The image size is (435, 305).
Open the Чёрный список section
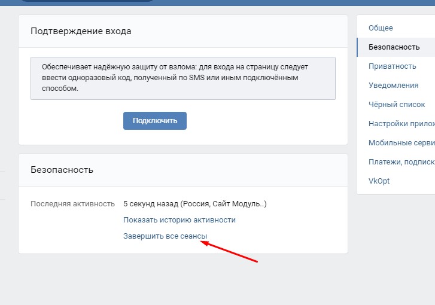[x=397, y=105]
